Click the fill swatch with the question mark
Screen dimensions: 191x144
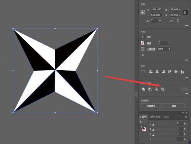tap(143, 37)
